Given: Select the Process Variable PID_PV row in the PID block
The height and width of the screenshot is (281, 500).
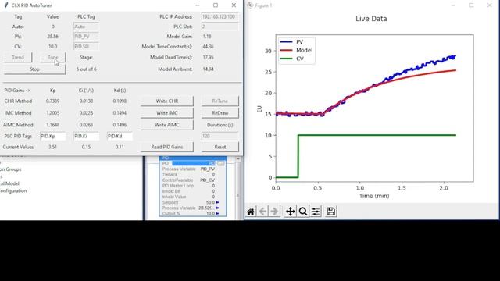Looking at the screenshot, I should coord(188,169).
